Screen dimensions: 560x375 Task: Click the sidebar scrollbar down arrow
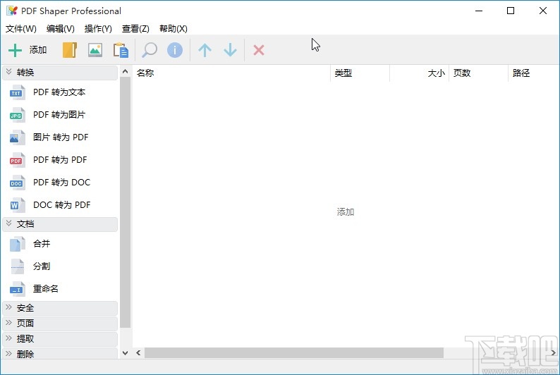125,353
